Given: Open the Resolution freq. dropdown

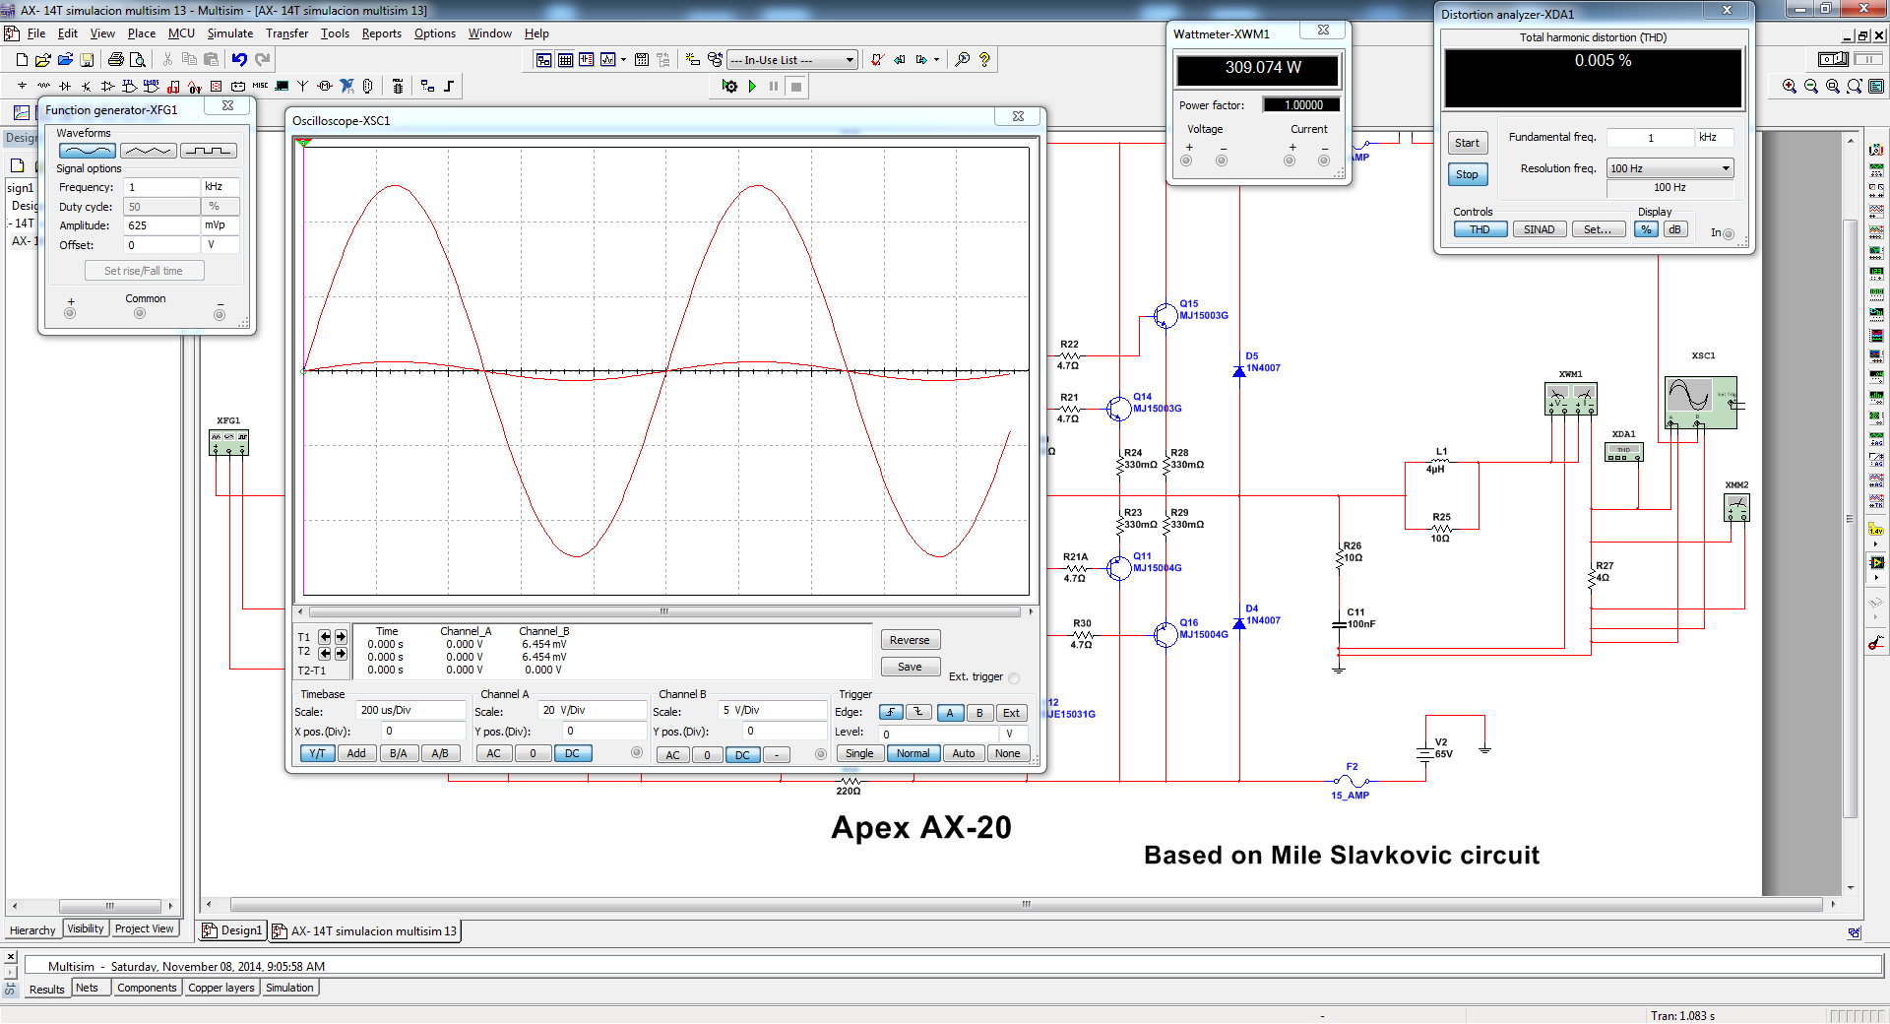Looking at the screenshot, I should click(1669, 168).
